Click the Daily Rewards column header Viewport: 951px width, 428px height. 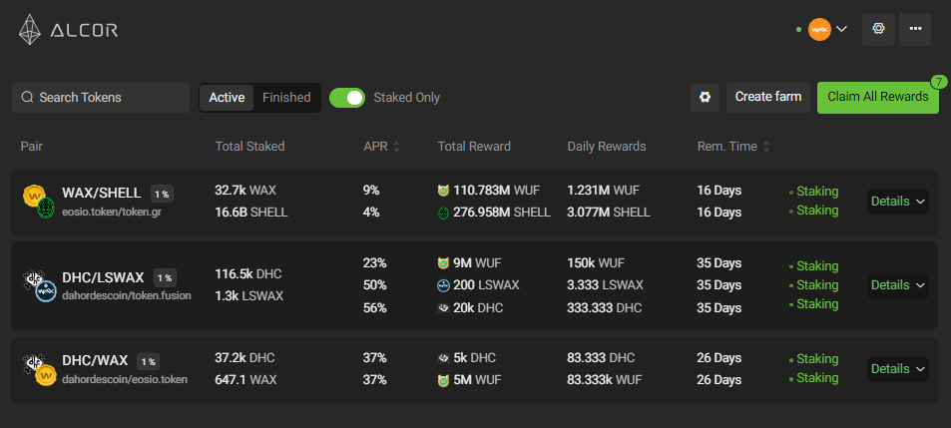pyautogui.click(x=607, y=147)
